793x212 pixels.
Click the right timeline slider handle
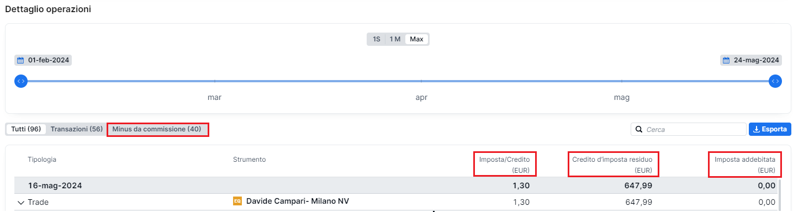coord(775,81)
